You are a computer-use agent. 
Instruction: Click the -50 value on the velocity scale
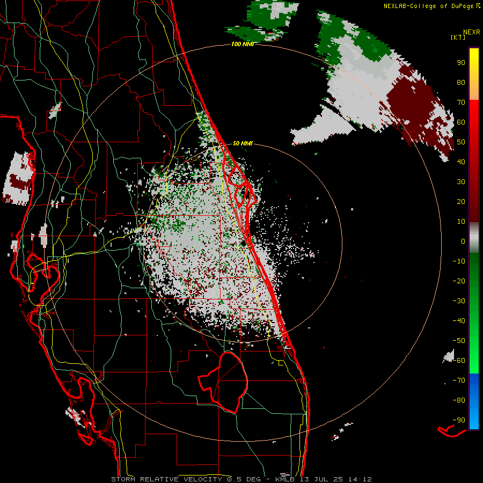point(459,341)
